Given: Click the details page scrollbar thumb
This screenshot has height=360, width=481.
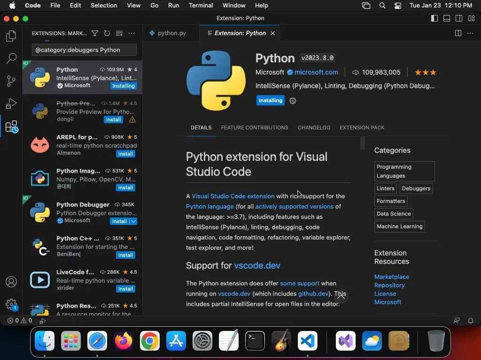Looking at the screenshot, I should coord(363,143).
